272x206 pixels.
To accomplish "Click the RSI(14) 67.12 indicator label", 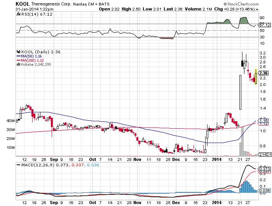I will coord(37,14).
